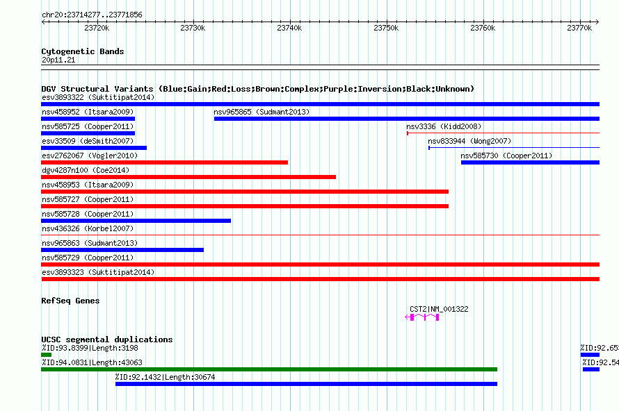Click the esv33509 (deSmith2007) label
Screen dimensions: 619x411
[88, 141]
